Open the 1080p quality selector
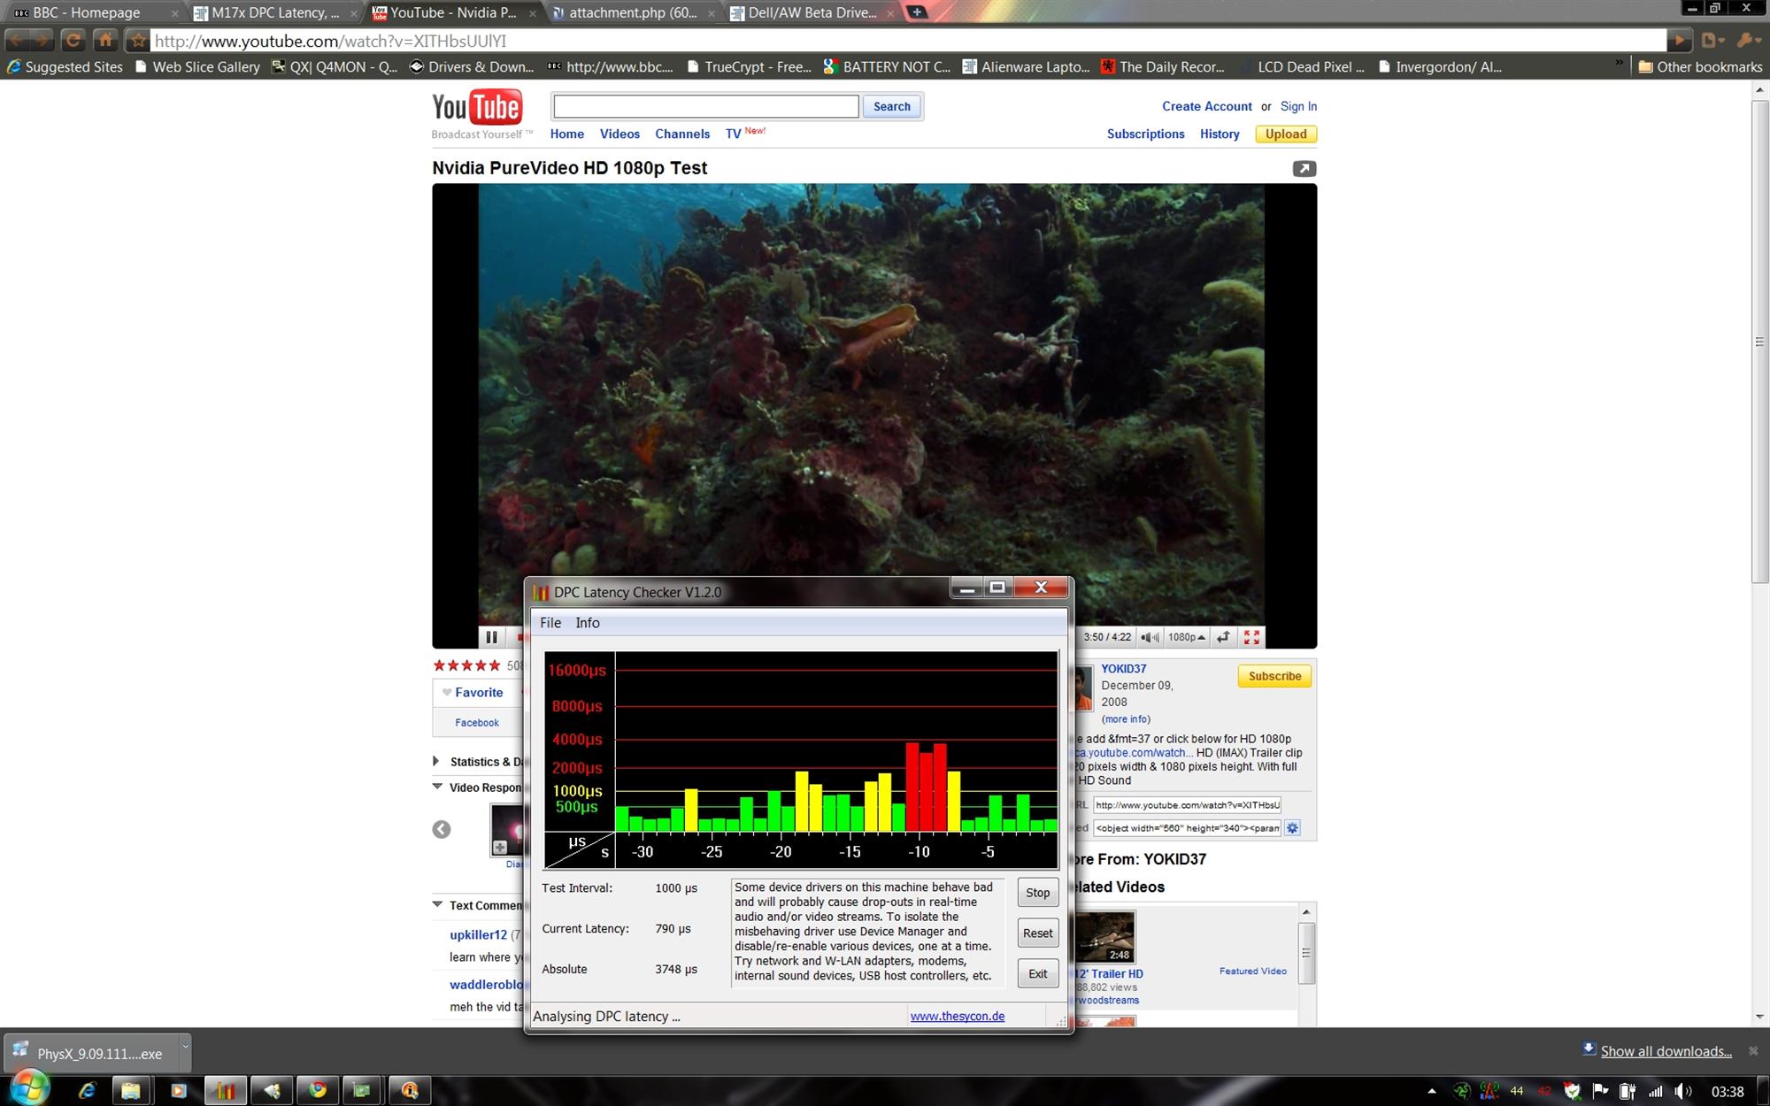 (x=1186, y=637)
